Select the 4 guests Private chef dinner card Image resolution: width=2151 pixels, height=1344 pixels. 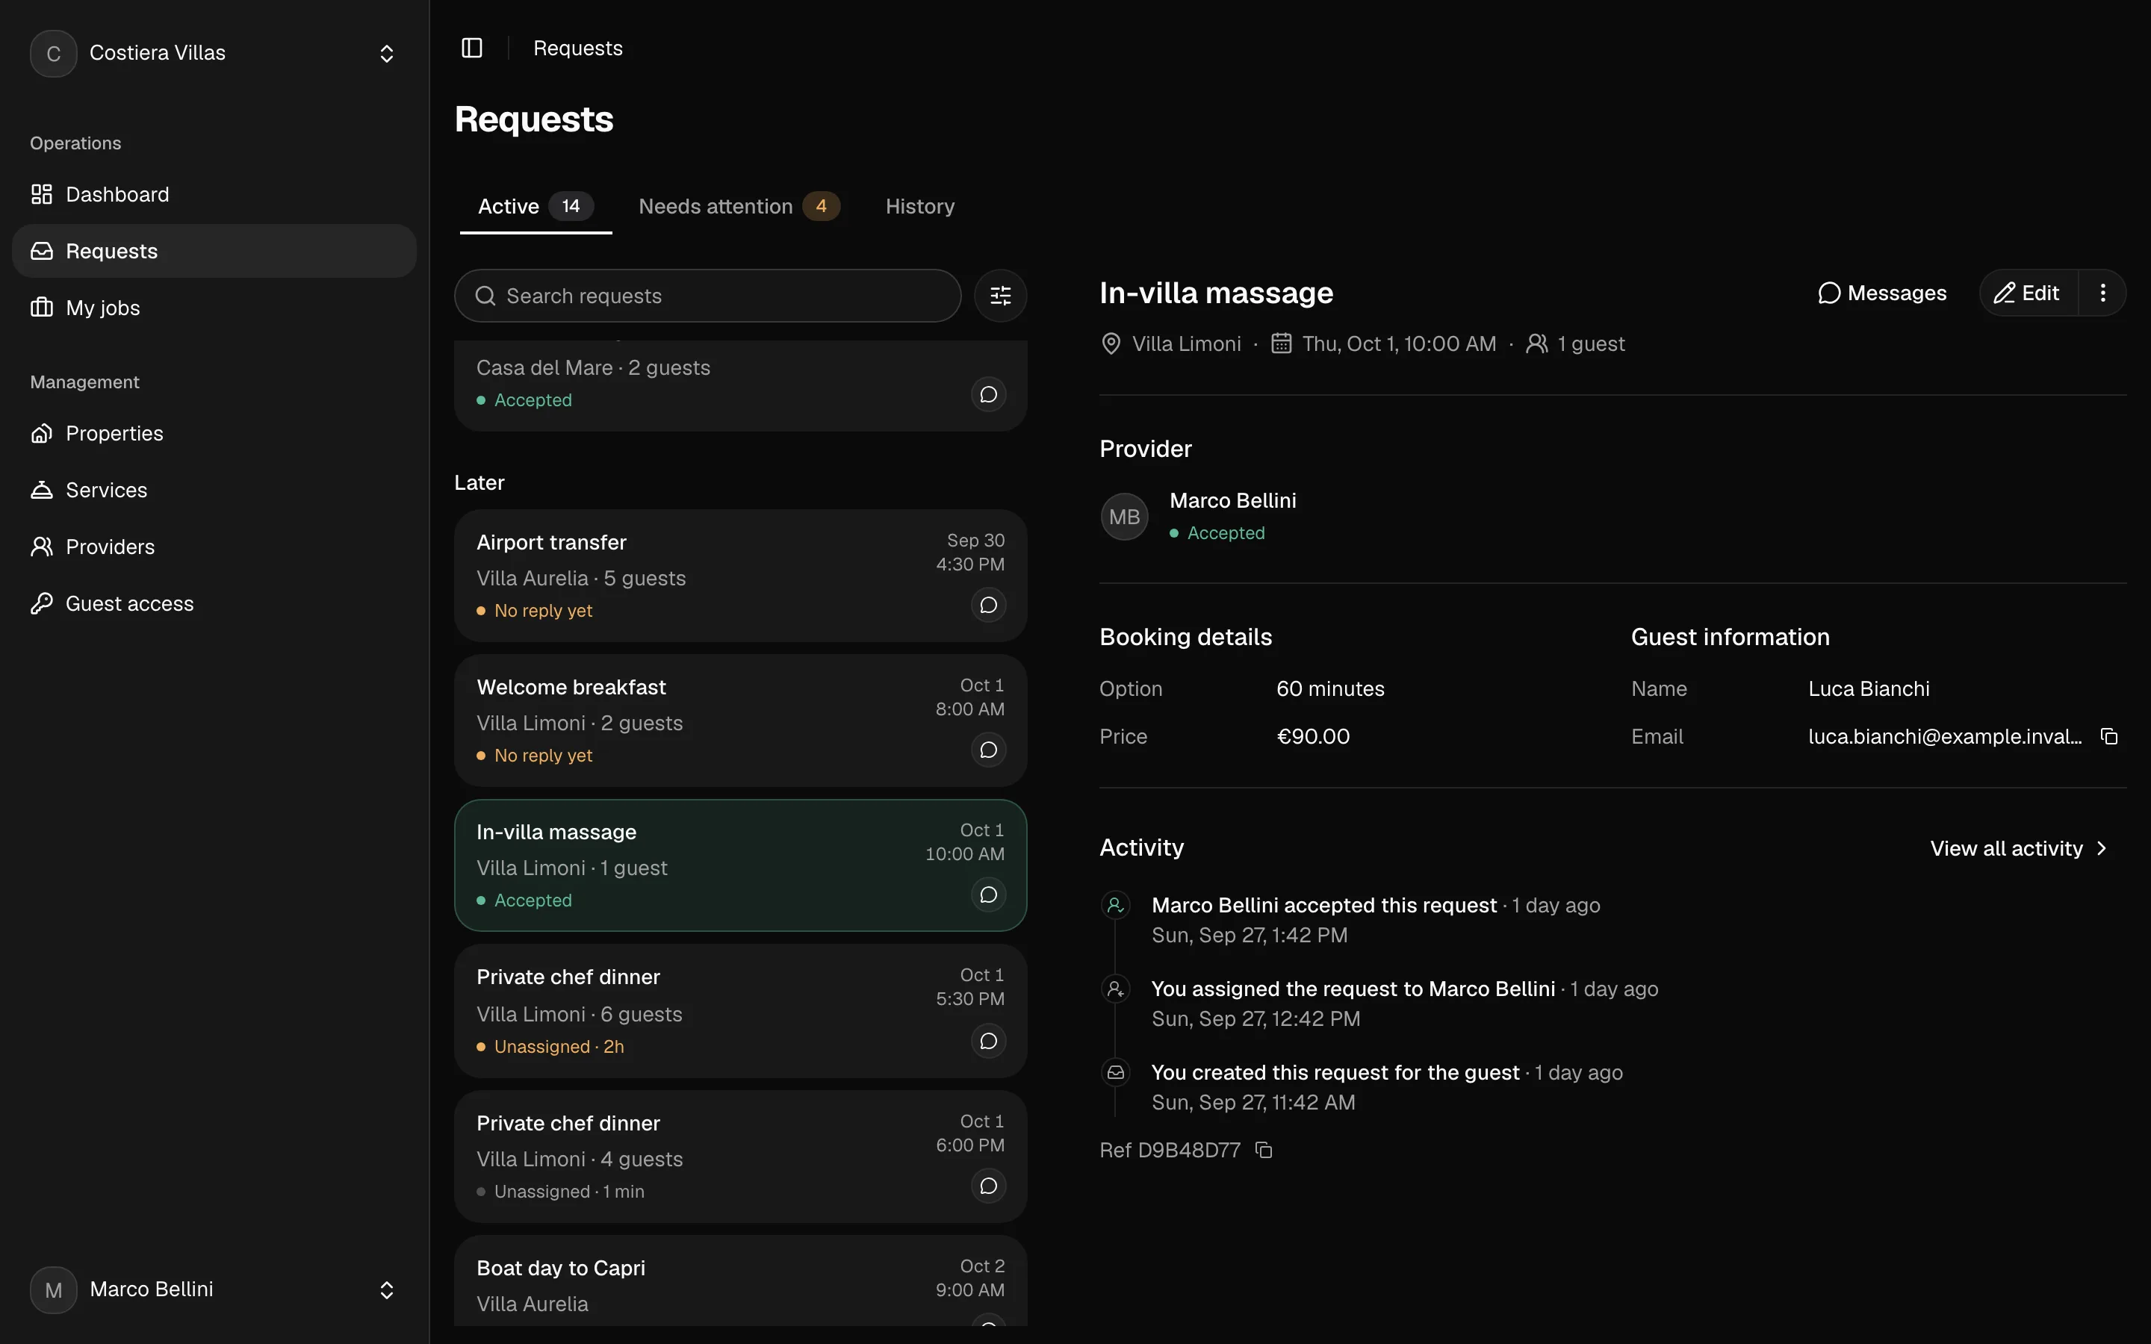click(740, 1157)
